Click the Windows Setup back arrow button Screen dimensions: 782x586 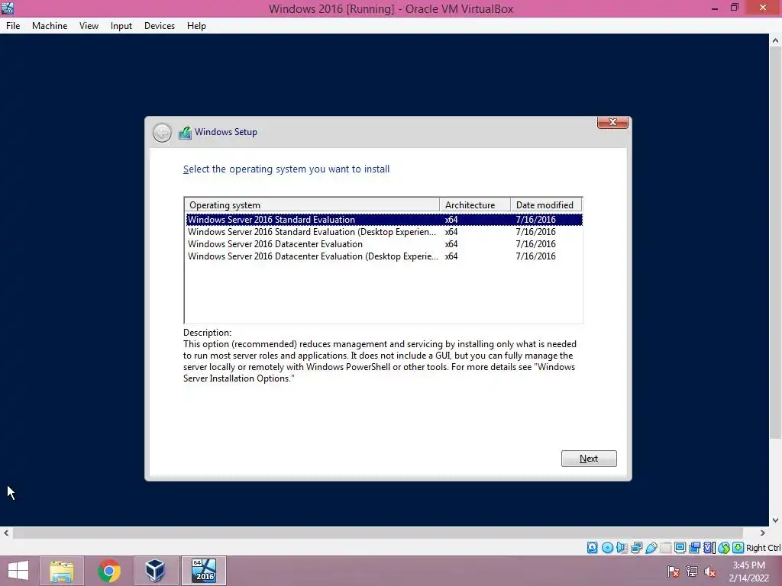(162, 133)
